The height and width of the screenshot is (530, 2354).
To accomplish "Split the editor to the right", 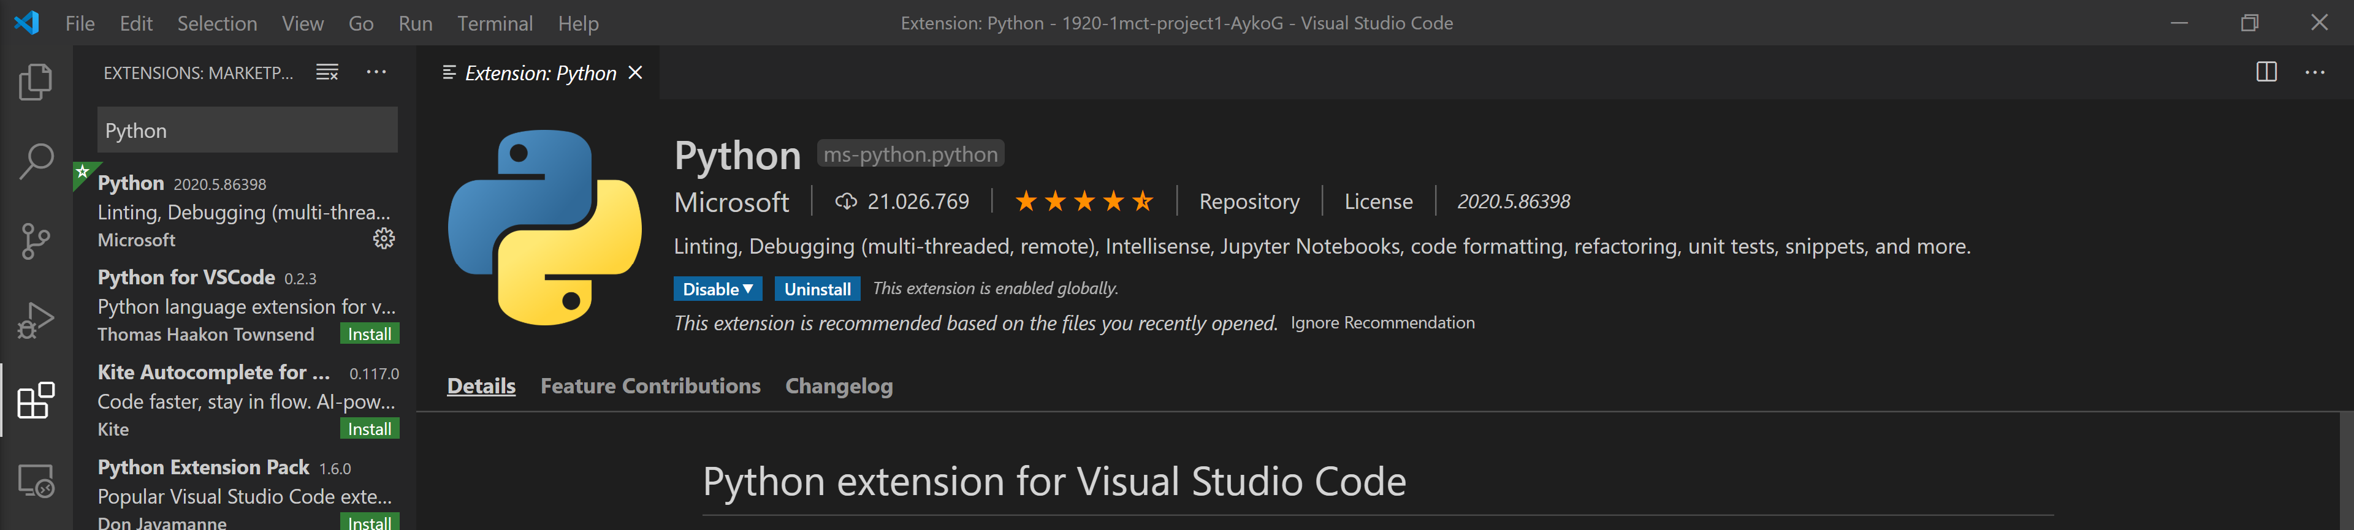I will tap(2266, 72).
